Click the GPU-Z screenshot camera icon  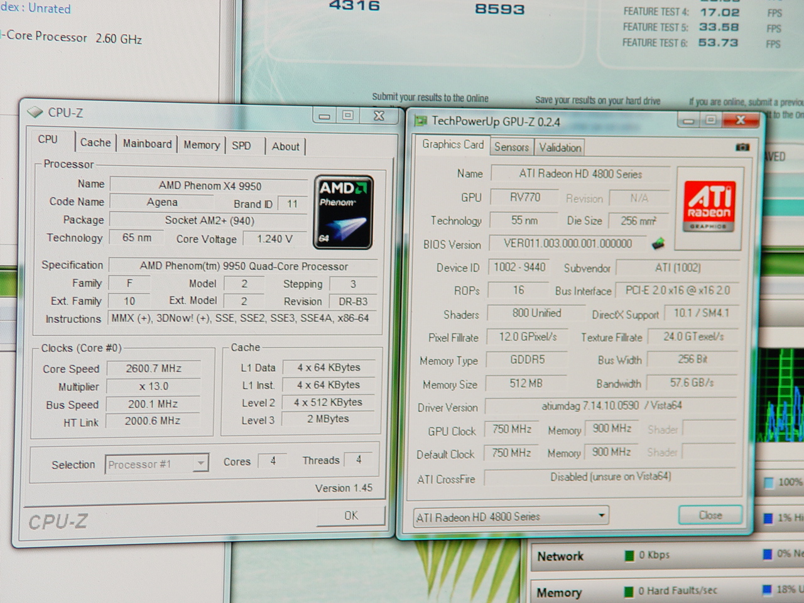click(x=742, y=147)
